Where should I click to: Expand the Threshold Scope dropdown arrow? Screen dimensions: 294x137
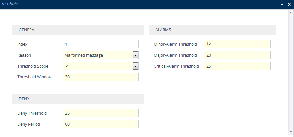(x=135, y=66)
